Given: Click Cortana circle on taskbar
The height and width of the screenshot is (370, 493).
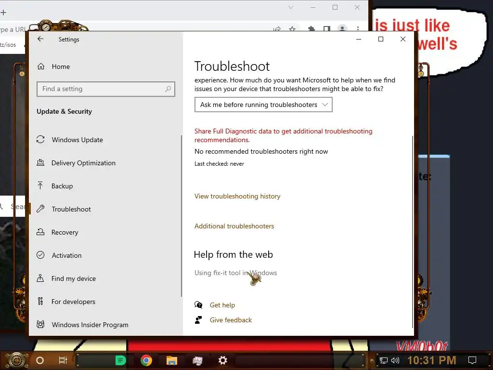Looking at the screenshot, I should pyautogui.click(x=40, y=360).
